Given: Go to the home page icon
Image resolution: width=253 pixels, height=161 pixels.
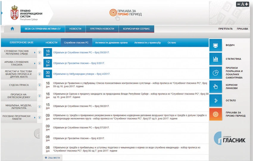Looking at the screenshot, I should tap(12, 29).
